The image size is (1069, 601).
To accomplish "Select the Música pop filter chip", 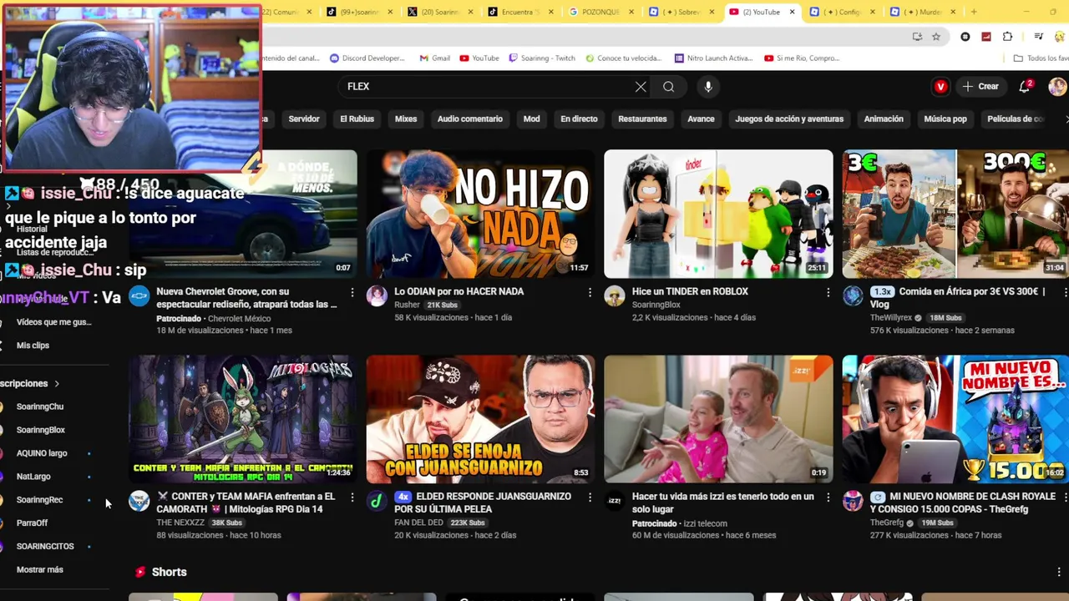I will tap(945, 119).
